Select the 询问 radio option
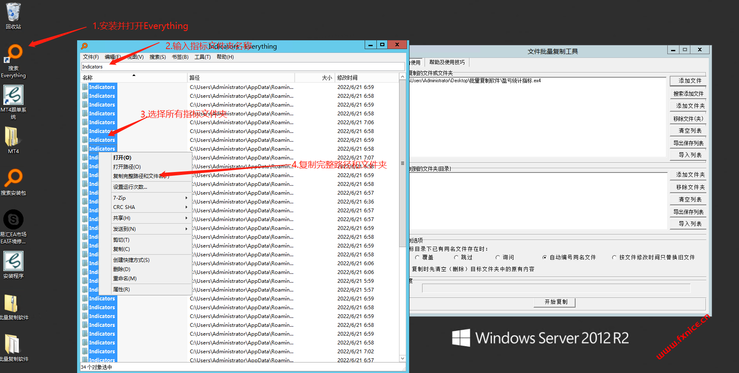 point(498,258)
